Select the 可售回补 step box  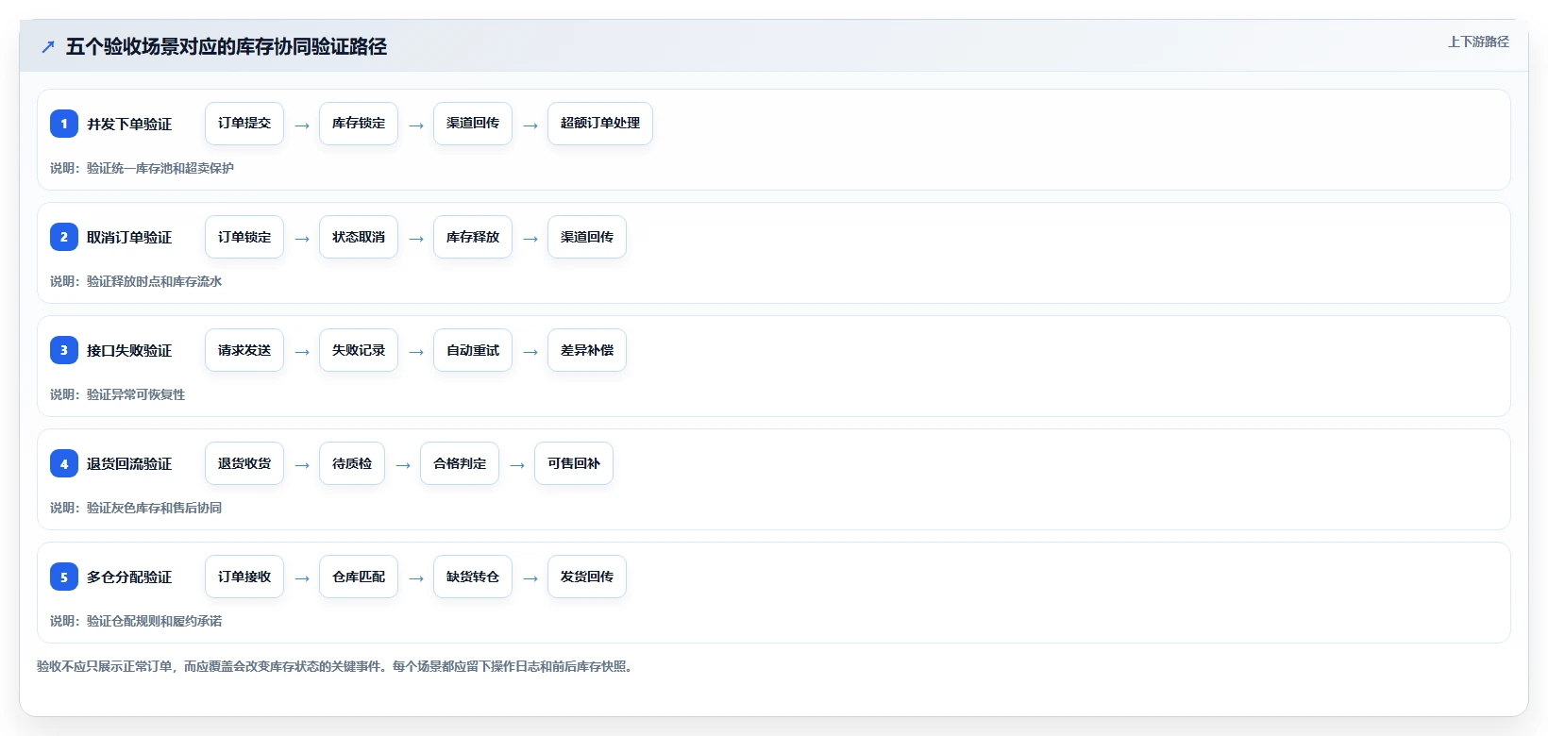coord(574,463)
